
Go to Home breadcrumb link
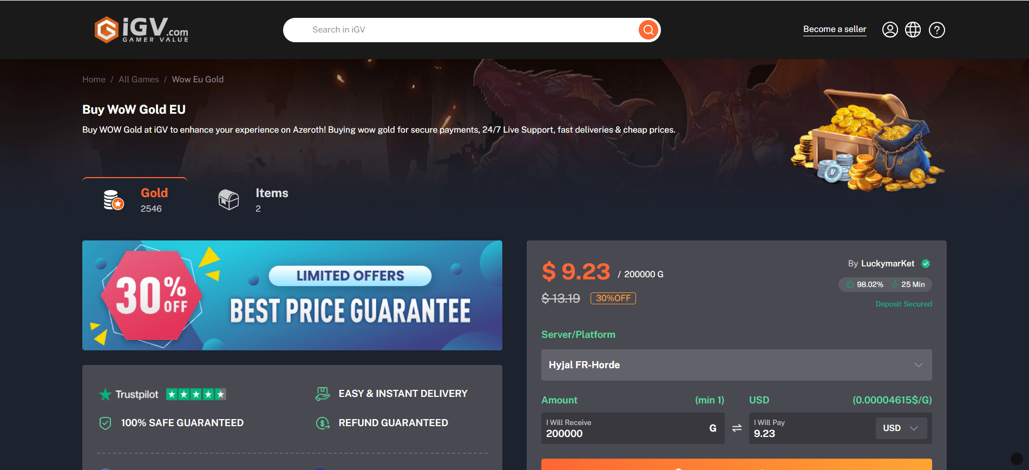pyautogui.click(x=94, y=79)
